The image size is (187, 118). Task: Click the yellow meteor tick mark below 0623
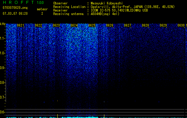[57, 116]
